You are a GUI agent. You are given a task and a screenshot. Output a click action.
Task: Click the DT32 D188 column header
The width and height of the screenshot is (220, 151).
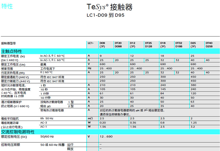click(x=179, y=44)
